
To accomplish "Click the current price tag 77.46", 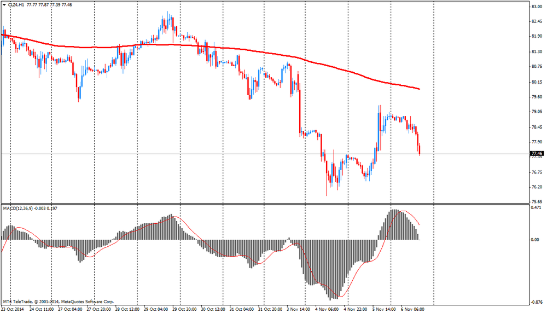I will click(537, 154).
